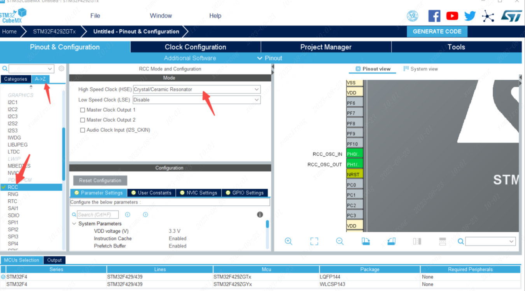Image resolution: width=525 pixels, height=291 pixels.
Task: Zoom out of the pinout view
Action: [340, 241]
